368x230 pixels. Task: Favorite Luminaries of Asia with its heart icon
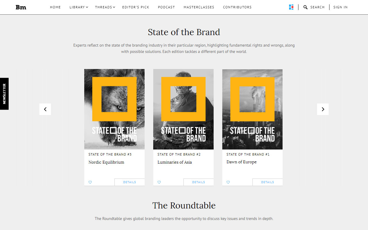[x=159, y=182]
